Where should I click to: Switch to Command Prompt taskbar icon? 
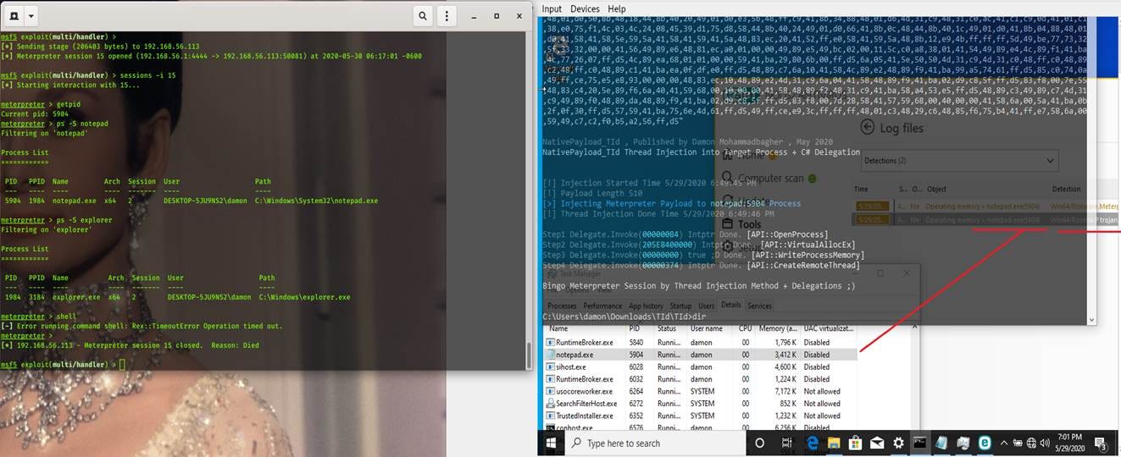tap(920, 443)
